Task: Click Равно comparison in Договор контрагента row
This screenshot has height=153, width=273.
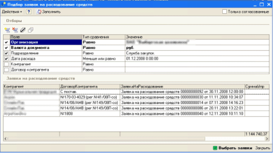Action: tap(103, 70)
